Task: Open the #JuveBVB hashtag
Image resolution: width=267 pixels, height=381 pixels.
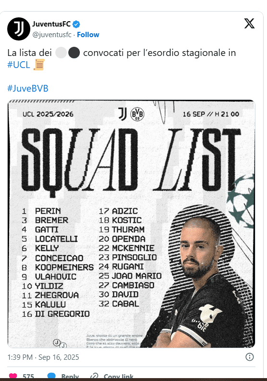Action: coord(28,88)
